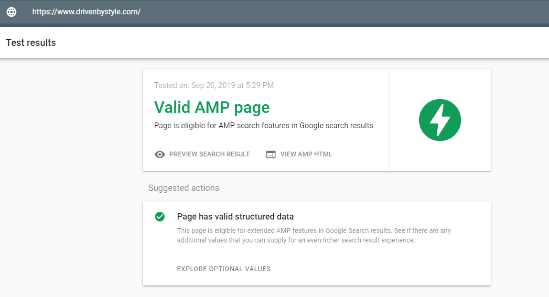Click the 'Suggested actions' section label
The image size is (549, 297).
click(x=183, y=188)
